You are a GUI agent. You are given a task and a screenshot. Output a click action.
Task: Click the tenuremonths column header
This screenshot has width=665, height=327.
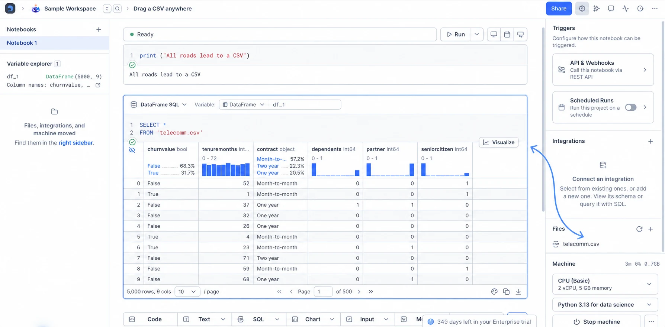click(225, 149)
